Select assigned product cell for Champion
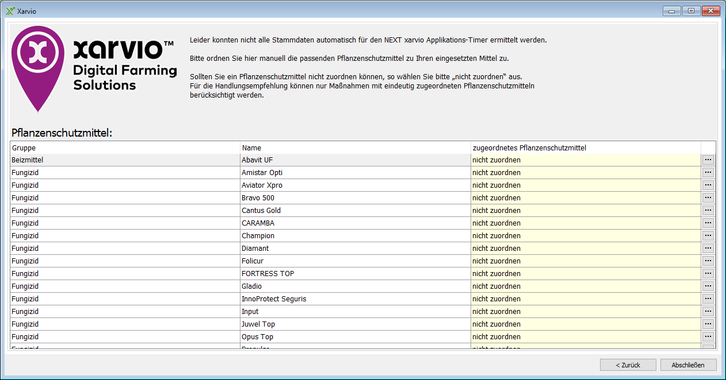 (585, 236)
